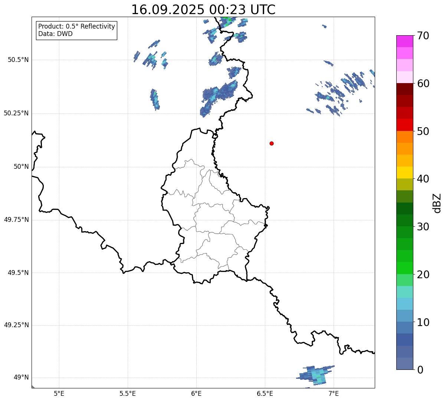This screenshot has height=401, width=446.
Task: Click the red station marker dot
Action: point(272,143)
